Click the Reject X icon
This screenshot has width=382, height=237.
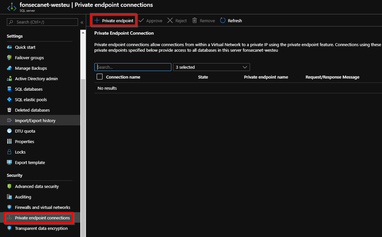[x=170, y=21]
